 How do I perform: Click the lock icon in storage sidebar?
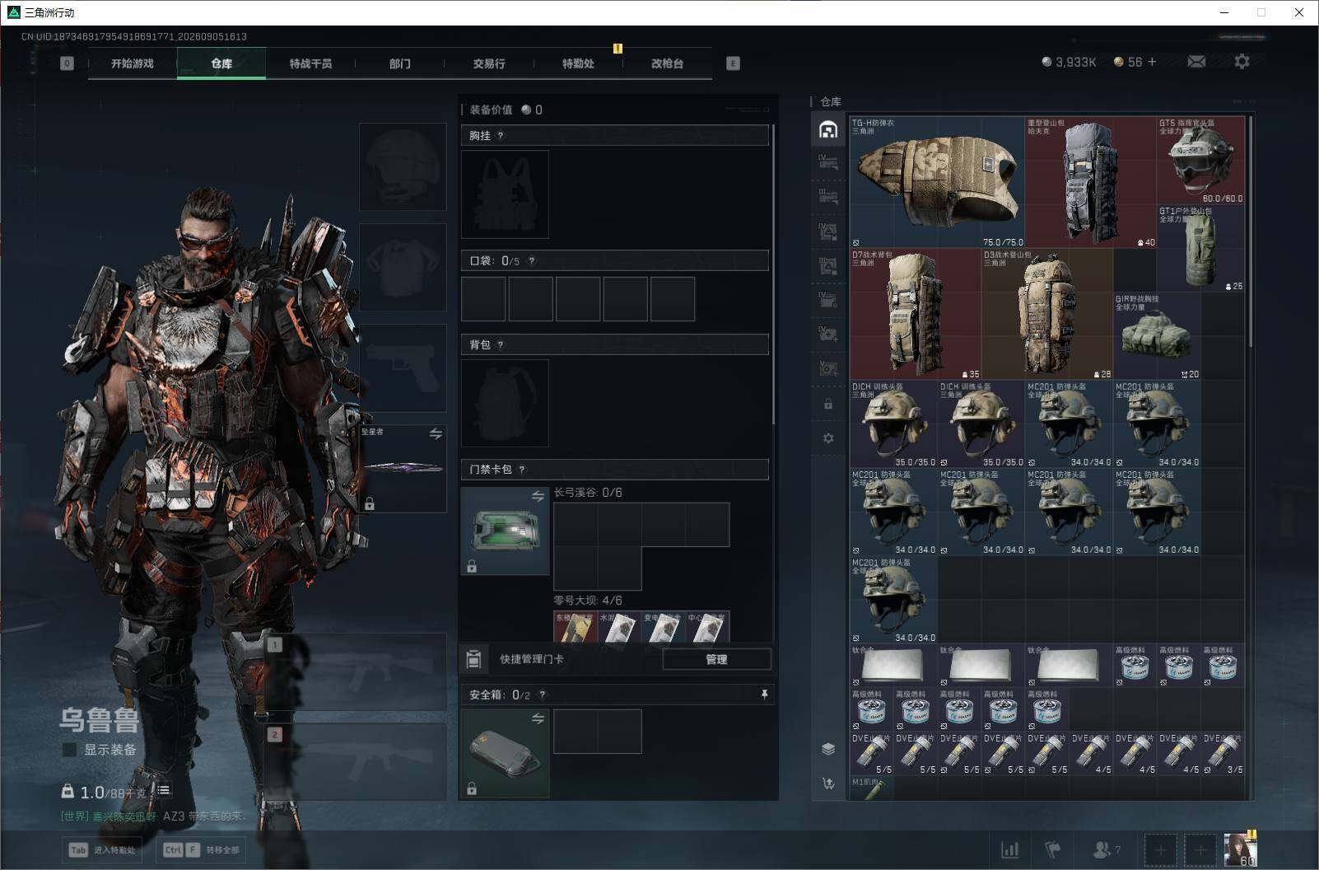828,404
